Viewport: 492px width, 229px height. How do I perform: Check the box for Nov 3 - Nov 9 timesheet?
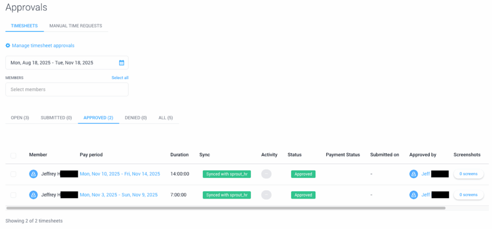(x=13, y=195)
